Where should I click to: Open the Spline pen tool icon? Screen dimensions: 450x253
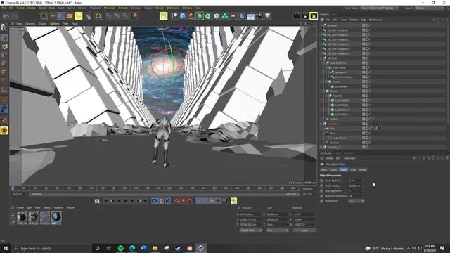click(191, 16)
